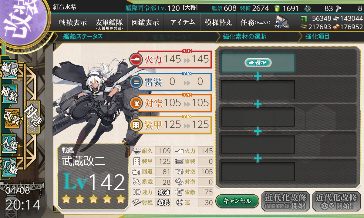Click the 強化素材の選択 breadcrumb step
This screenshot has height=218, width=364.
[245, 37]
